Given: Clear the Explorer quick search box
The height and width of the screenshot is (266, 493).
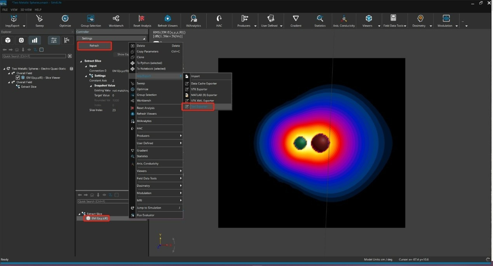Looking at the screenshot, I should coord(70,56).
